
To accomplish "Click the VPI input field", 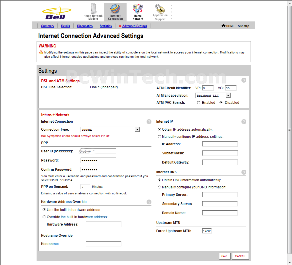I will coord(208,88).
